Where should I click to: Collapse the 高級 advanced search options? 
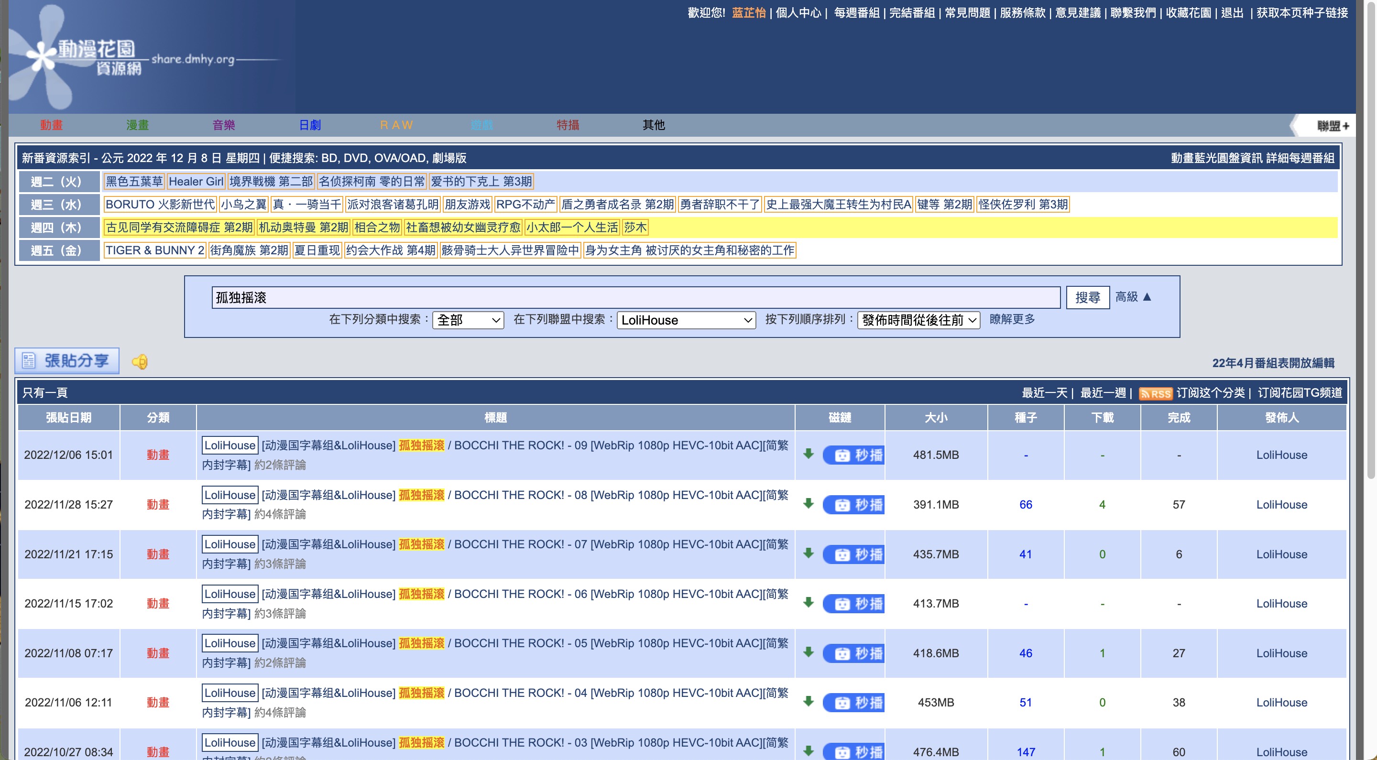(1133, 297)
